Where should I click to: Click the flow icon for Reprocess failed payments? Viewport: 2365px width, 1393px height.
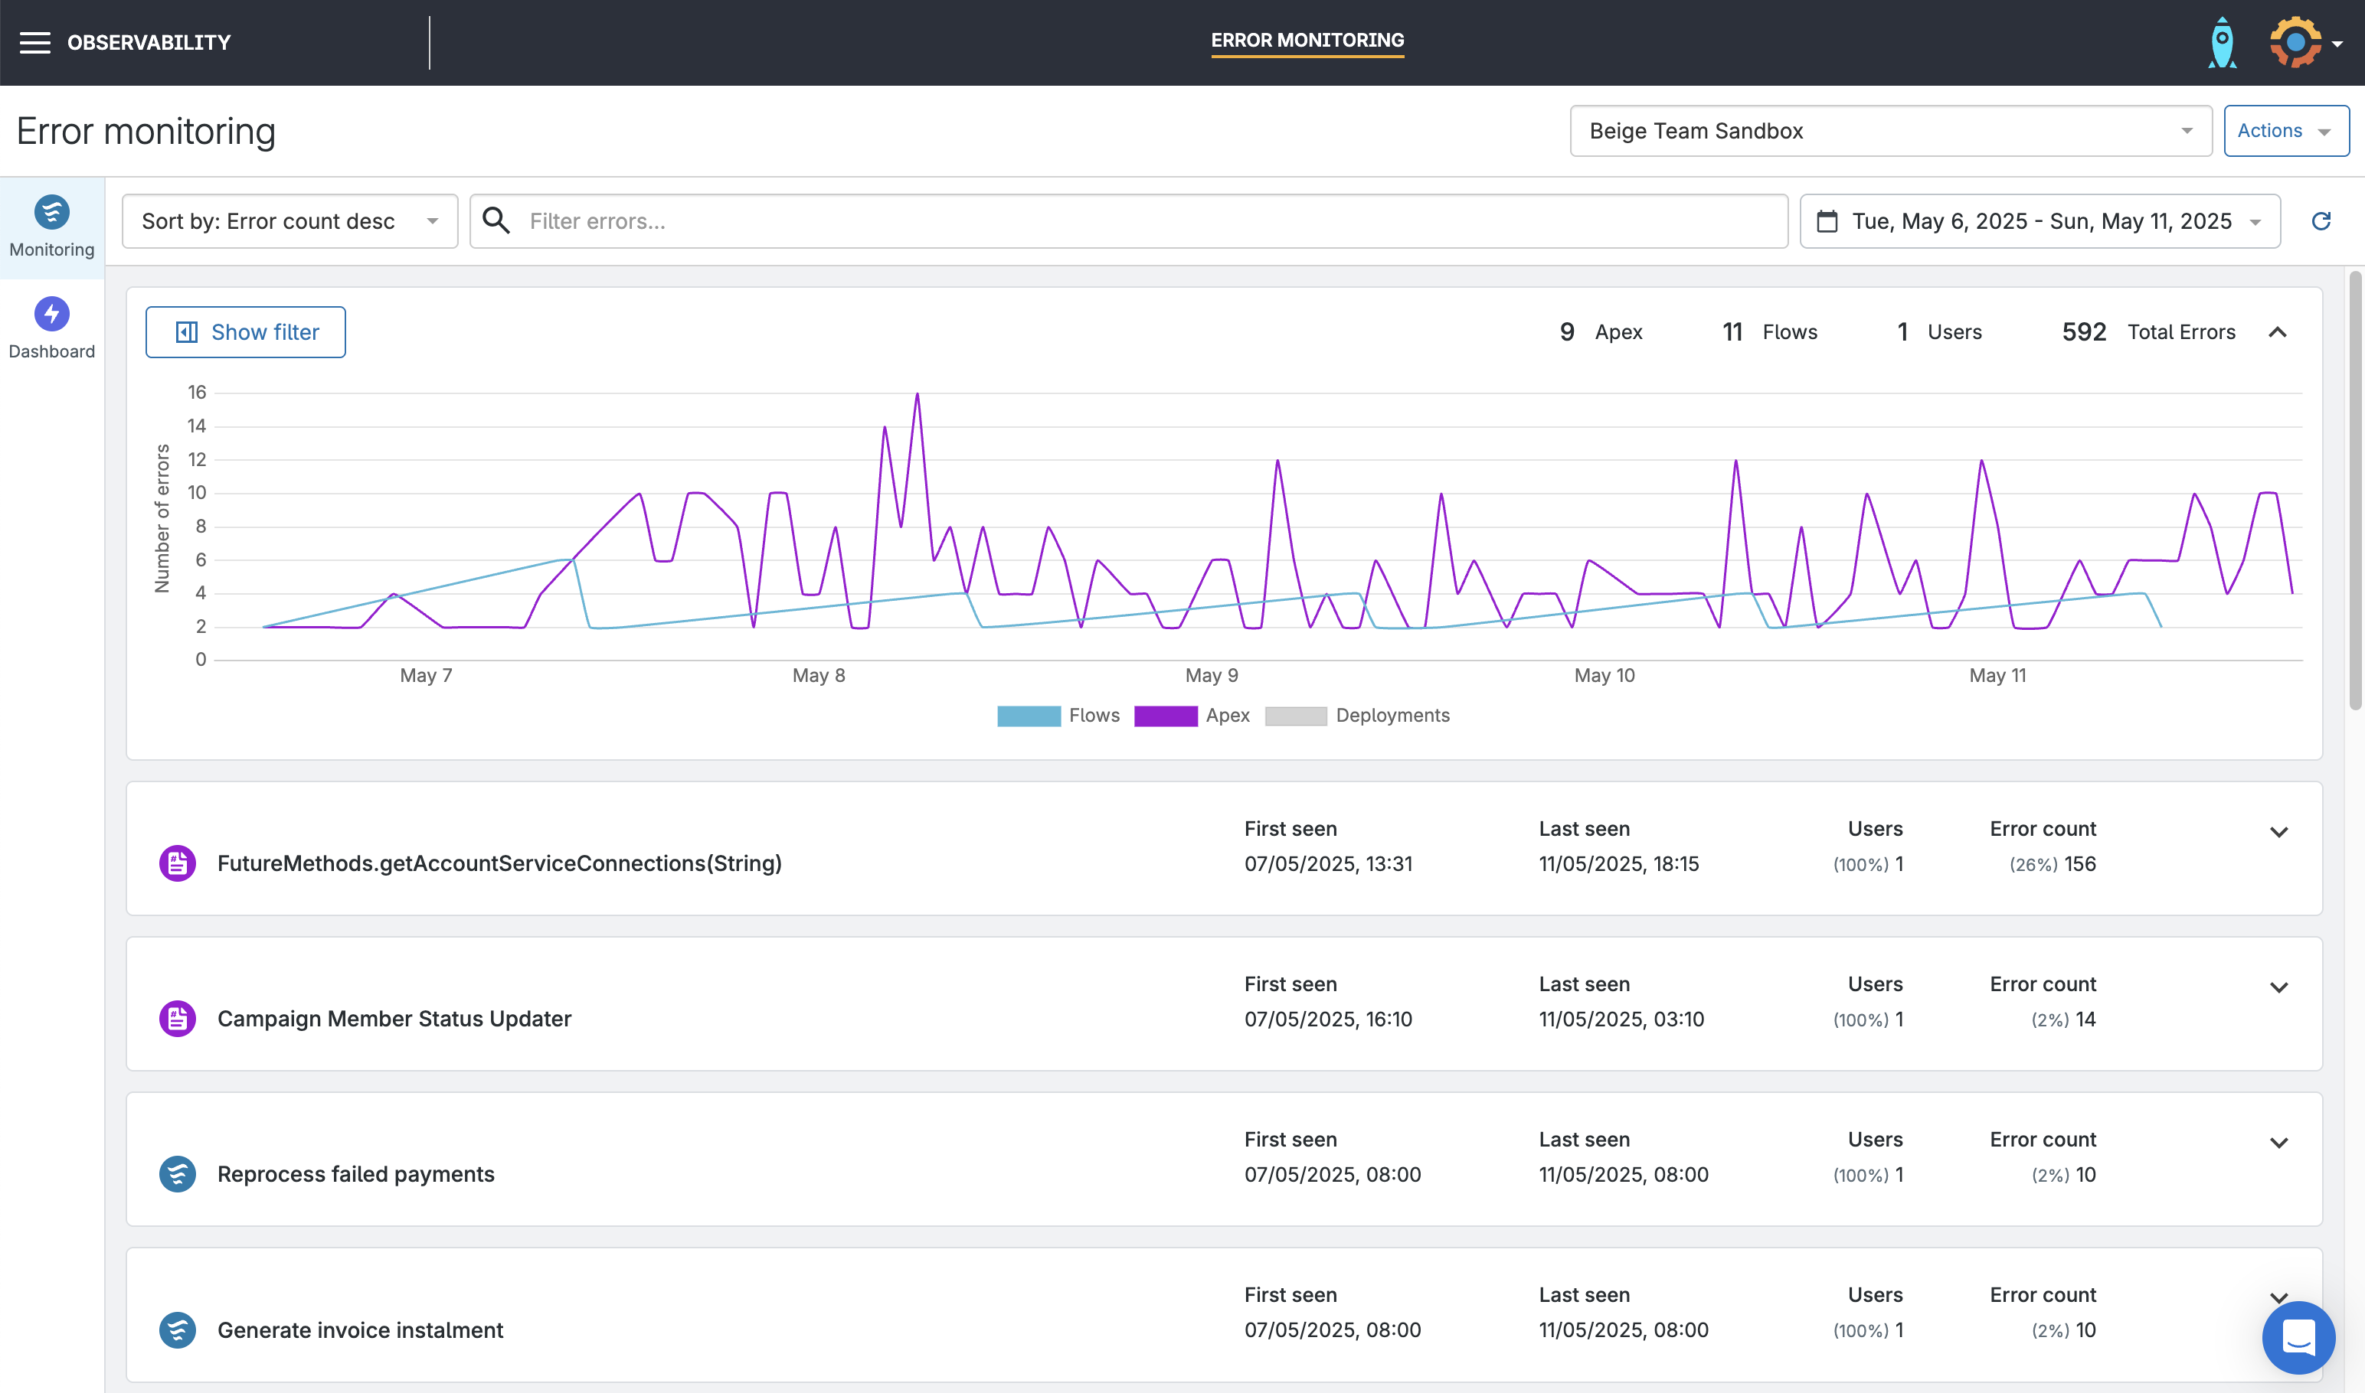click(178, 1173)
